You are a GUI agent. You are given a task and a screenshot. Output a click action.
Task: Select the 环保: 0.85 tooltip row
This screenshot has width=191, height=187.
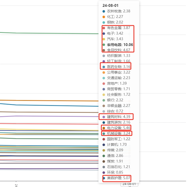coord(113,172)
